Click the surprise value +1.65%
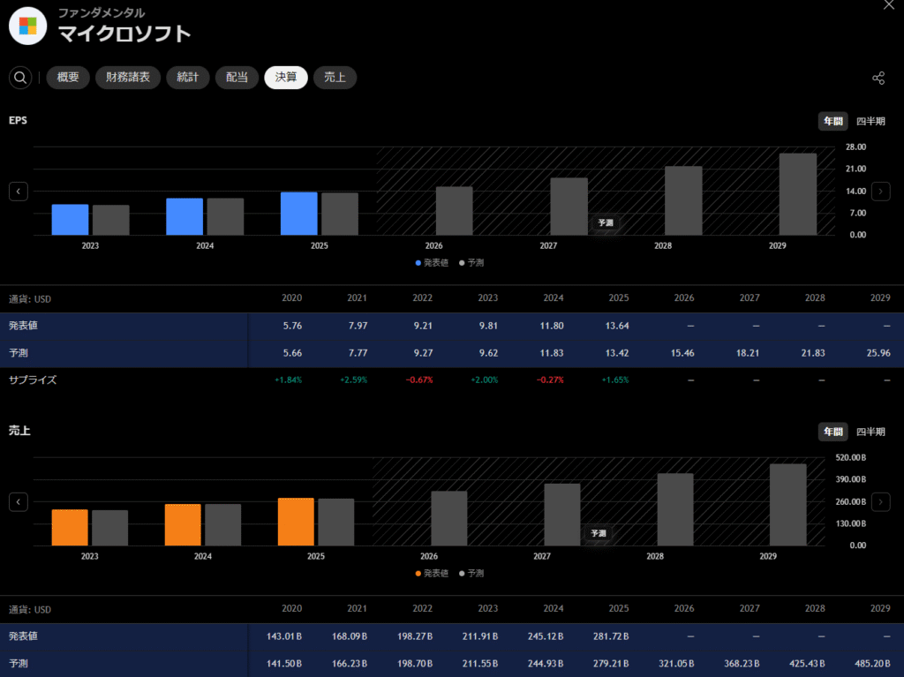 pyautogui.click(x=615, y=380)
